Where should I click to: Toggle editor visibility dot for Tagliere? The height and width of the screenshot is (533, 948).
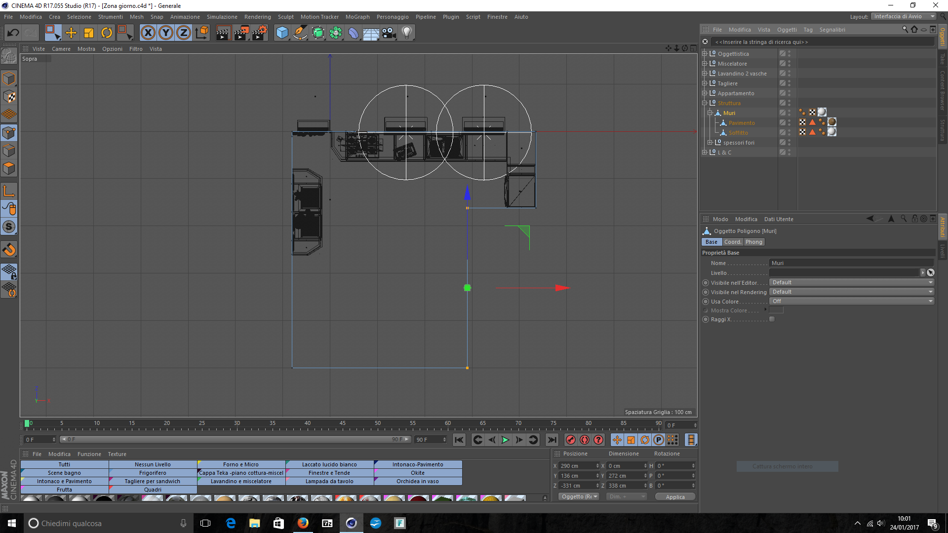789,81
